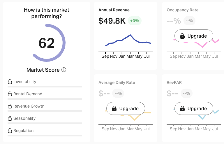Click the Annual Revenue line chart peak
Image resolution: width=224 pixels, height=144 pixels.
130,35
